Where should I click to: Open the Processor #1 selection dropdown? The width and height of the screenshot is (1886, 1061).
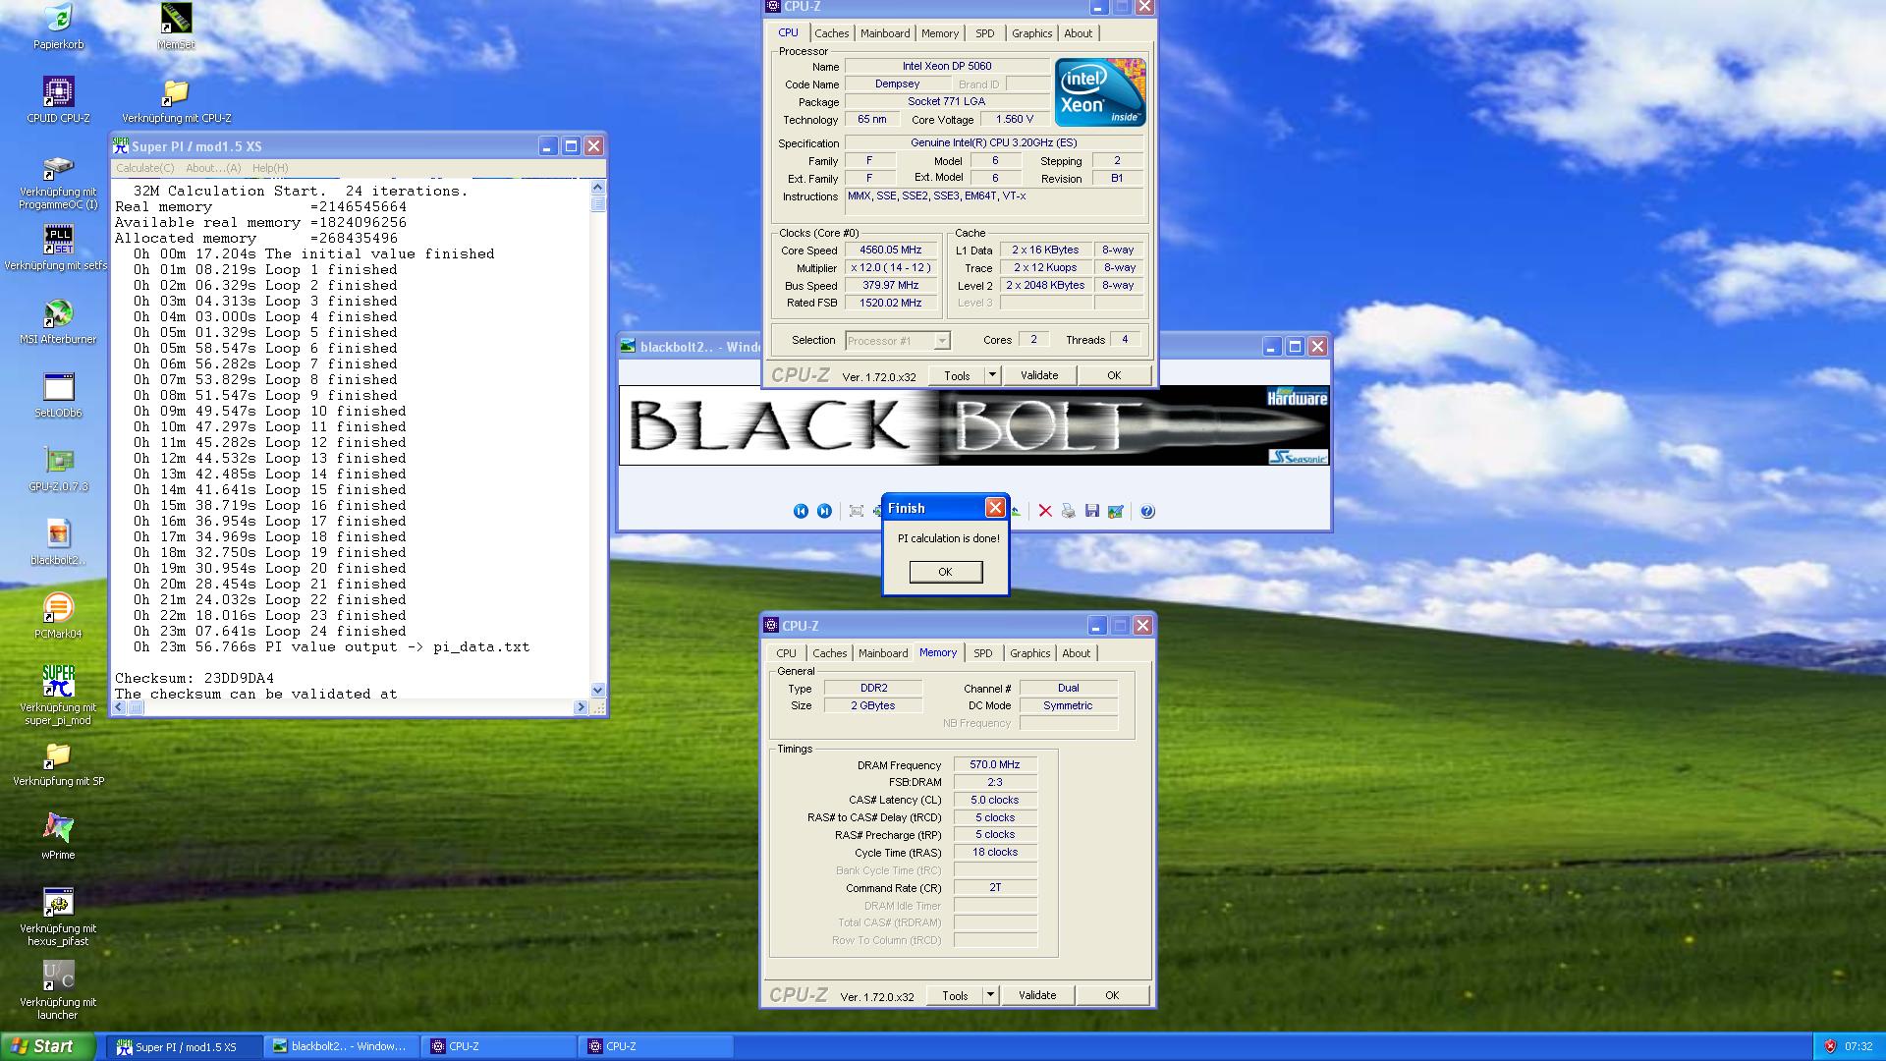(898, 340)
